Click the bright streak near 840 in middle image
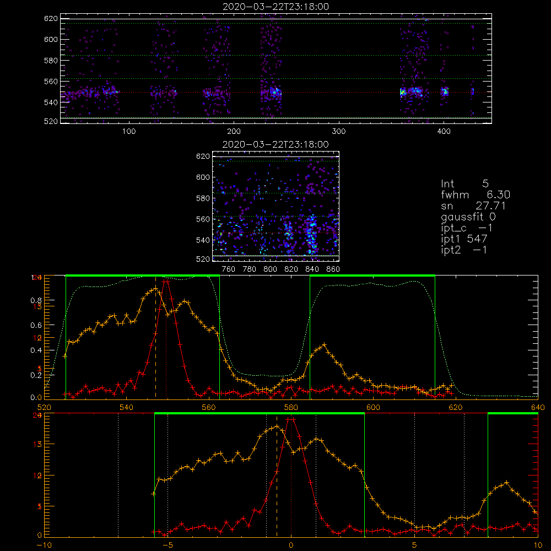 311,235
